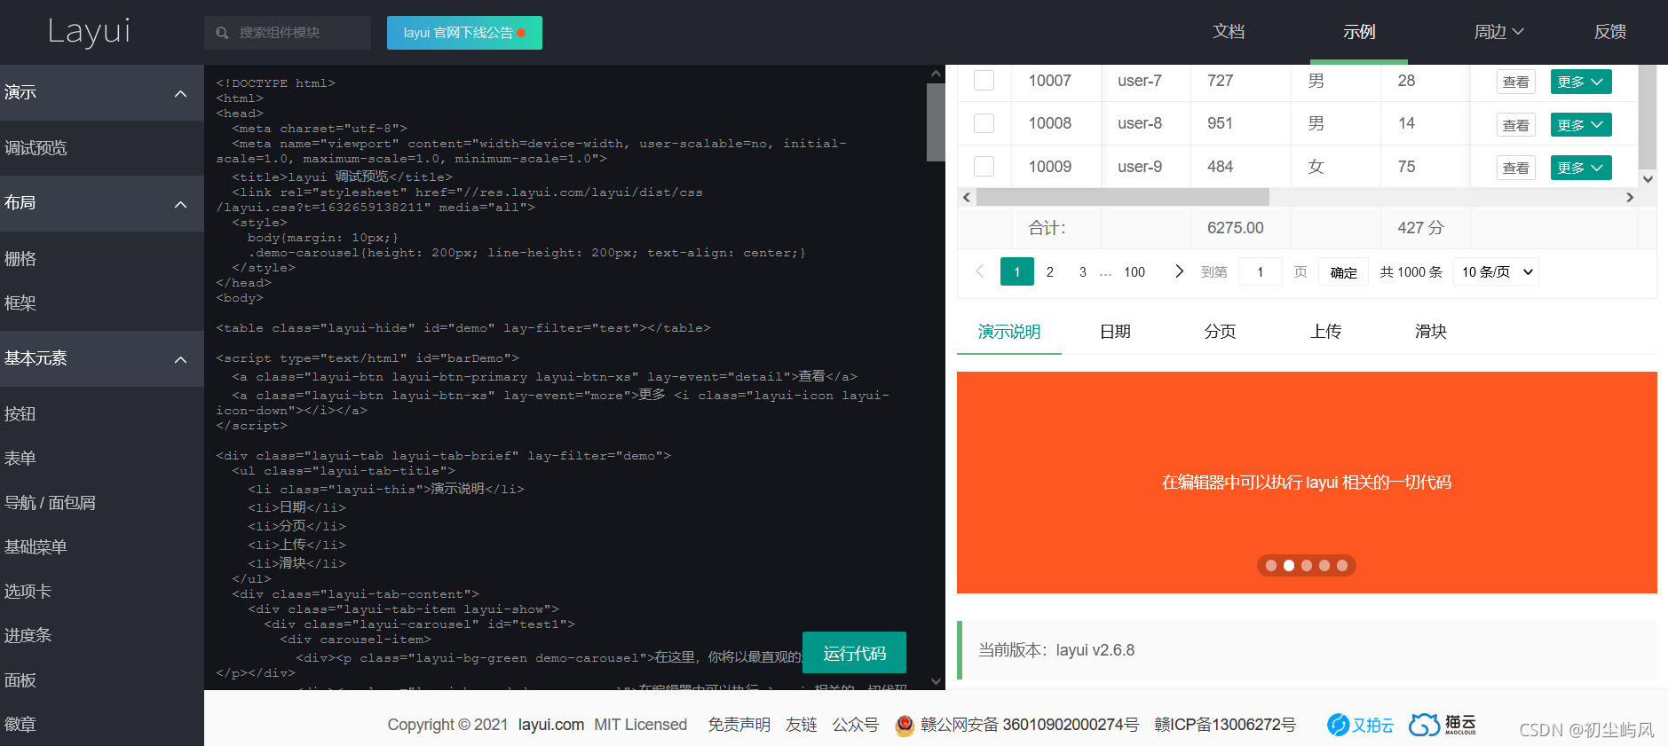Click the 确定 pagination confirm button

1343,271
